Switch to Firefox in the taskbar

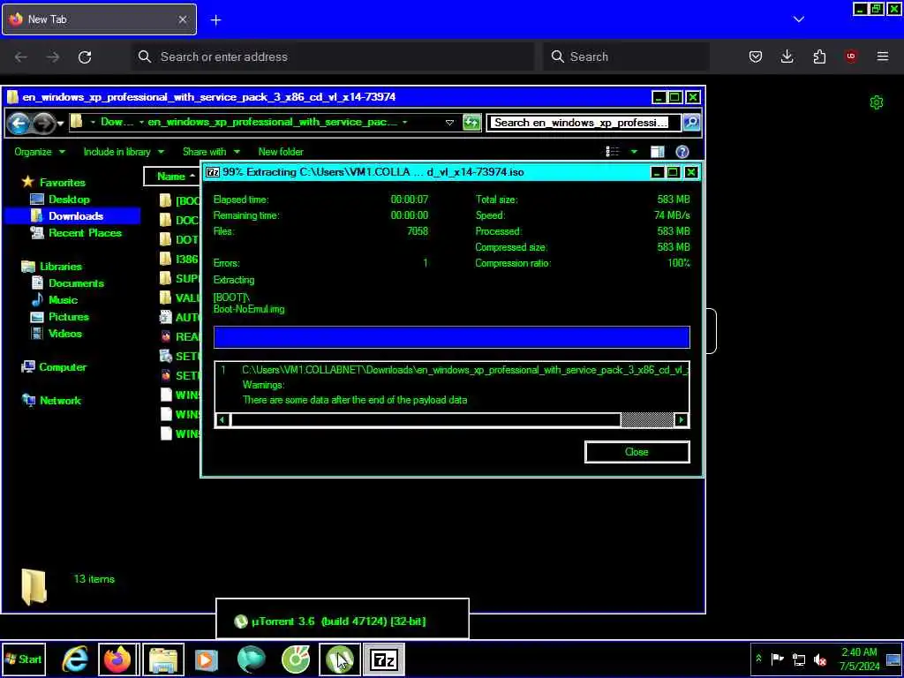pos(118,659)
